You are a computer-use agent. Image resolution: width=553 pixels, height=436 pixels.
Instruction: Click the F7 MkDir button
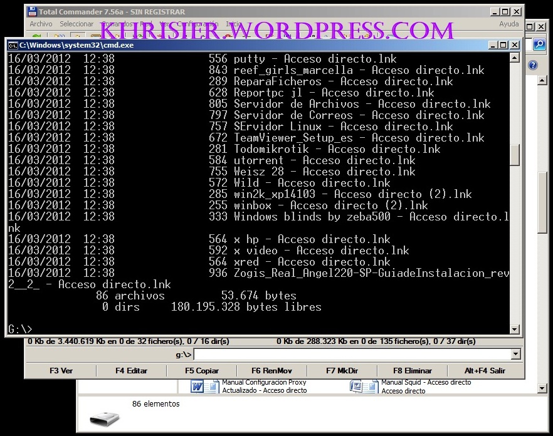[342, 371]
